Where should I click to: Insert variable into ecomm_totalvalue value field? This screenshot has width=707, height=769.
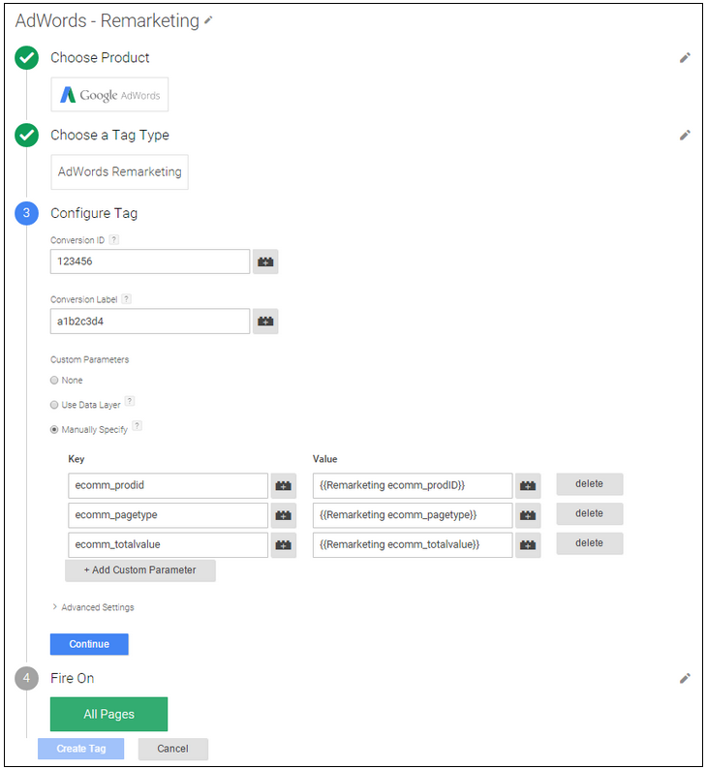(528, 545)
